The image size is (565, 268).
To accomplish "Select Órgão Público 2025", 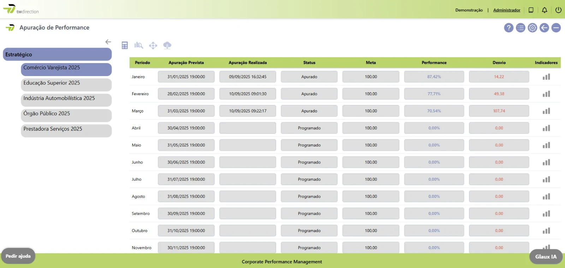I will pyautogui.click(x=66, y=115).
